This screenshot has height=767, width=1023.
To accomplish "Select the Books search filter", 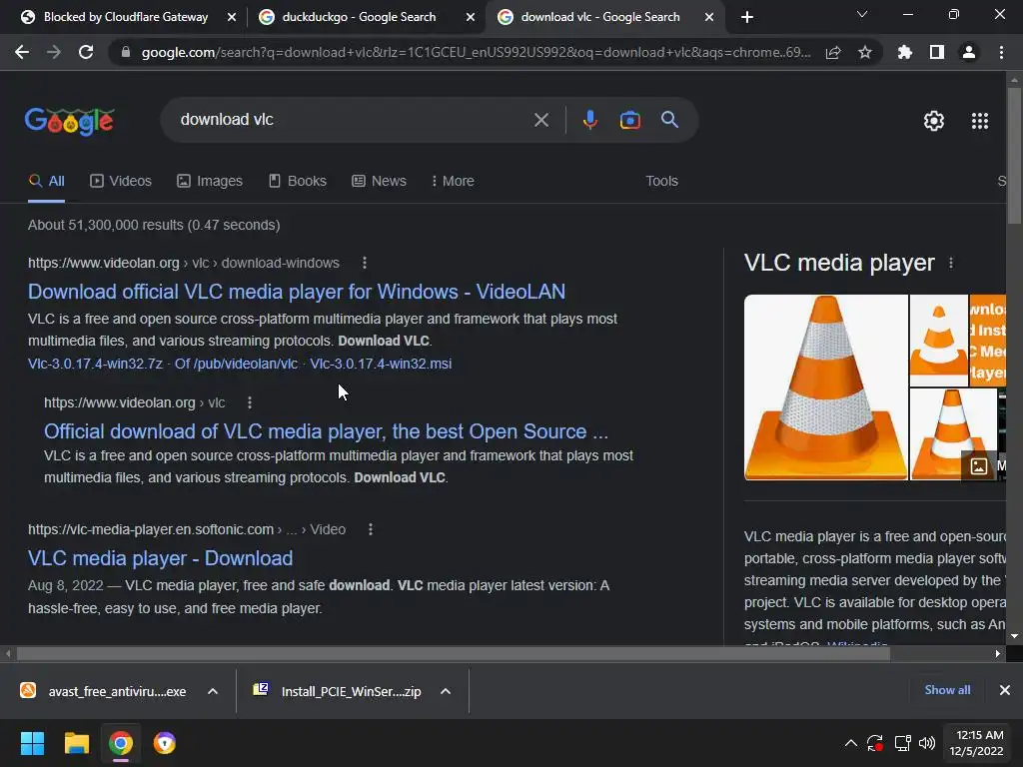I will 298,182.
